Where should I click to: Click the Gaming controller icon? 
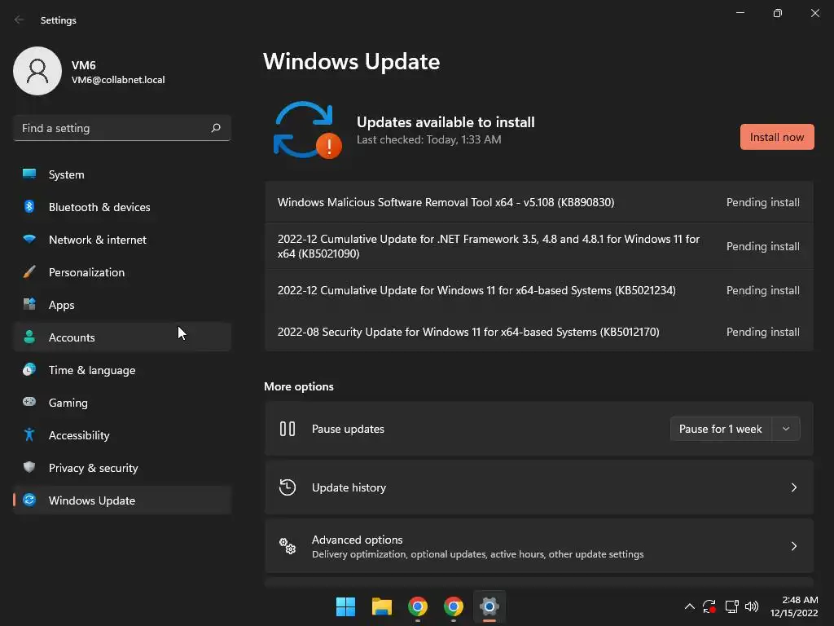tap(29, 402)
